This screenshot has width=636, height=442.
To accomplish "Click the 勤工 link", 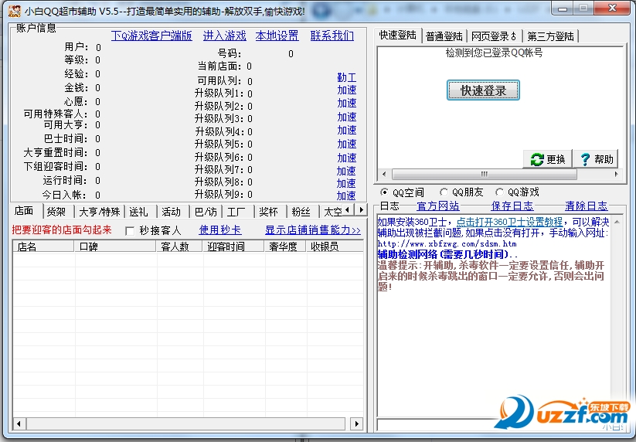I will (346, 77).
